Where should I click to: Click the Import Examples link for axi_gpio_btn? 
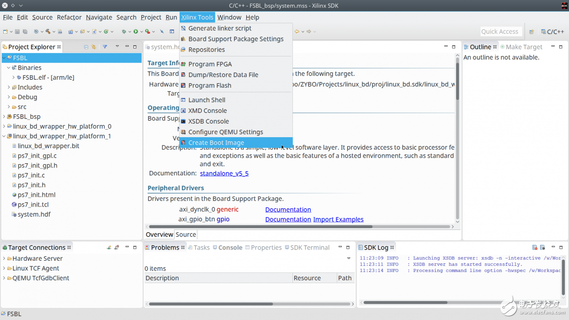338,219
